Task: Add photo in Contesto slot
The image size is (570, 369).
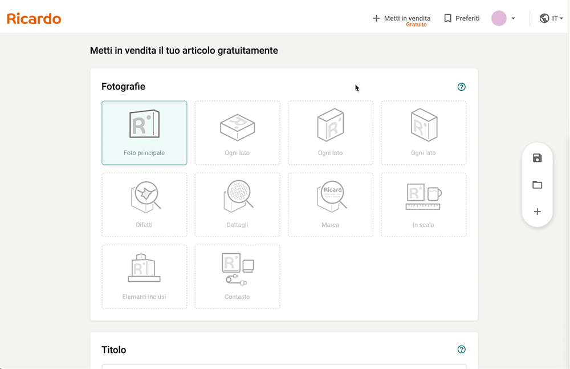Action: [237, 277]
